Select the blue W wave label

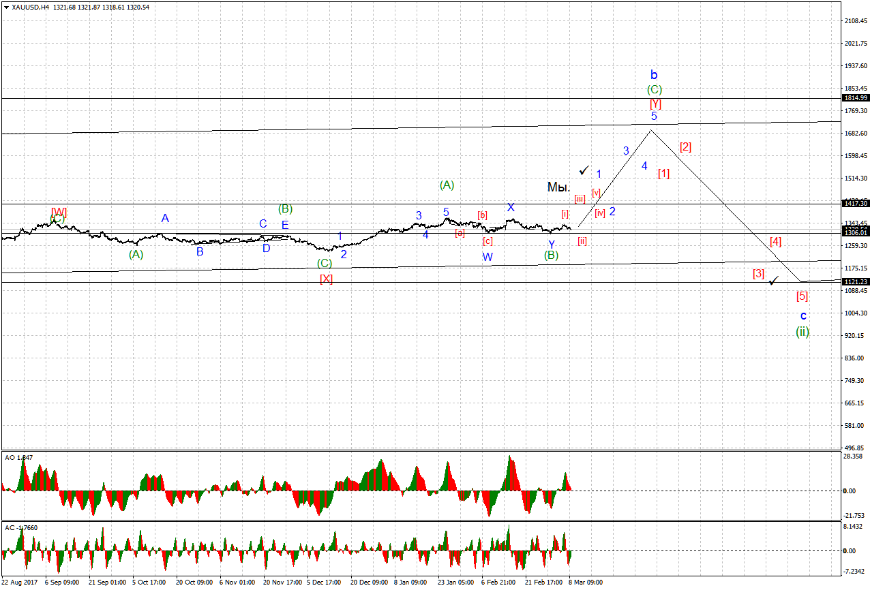pos(487,257)
